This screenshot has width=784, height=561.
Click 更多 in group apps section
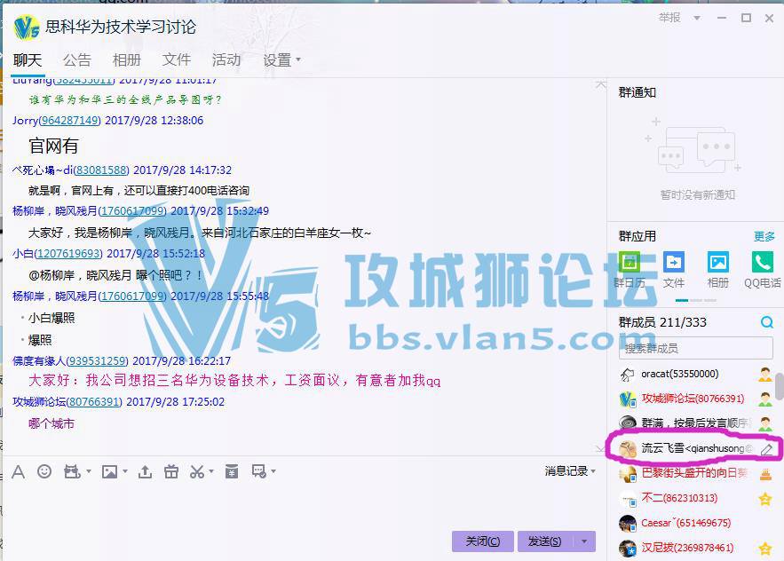point(764,236)
